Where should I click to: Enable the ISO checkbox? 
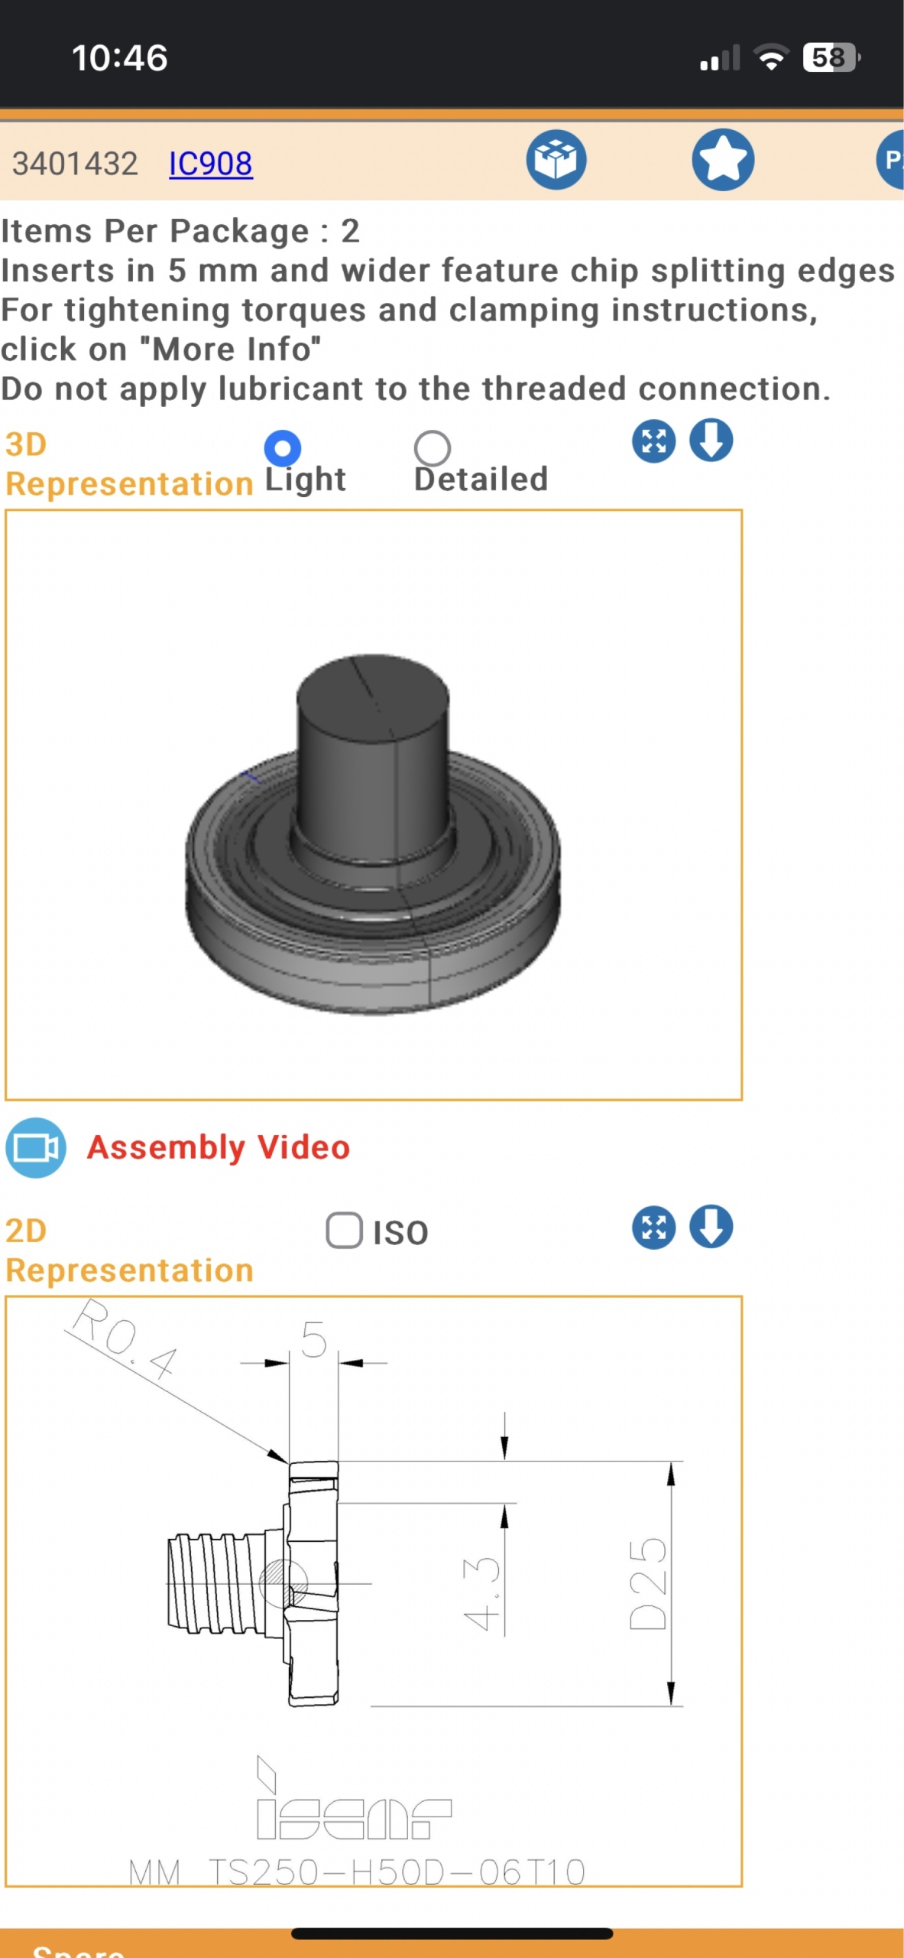(x=344, y=1231)
